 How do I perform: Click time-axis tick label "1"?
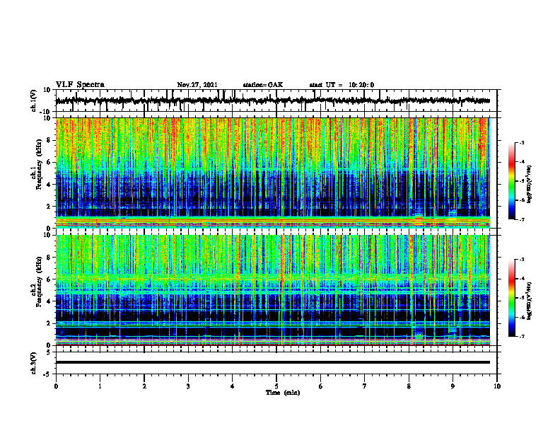[x=100, y=386]
